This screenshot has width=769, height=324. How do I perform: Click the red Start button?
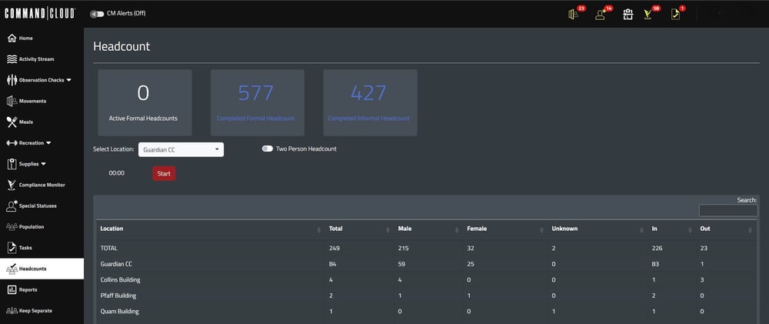[164, 173]
